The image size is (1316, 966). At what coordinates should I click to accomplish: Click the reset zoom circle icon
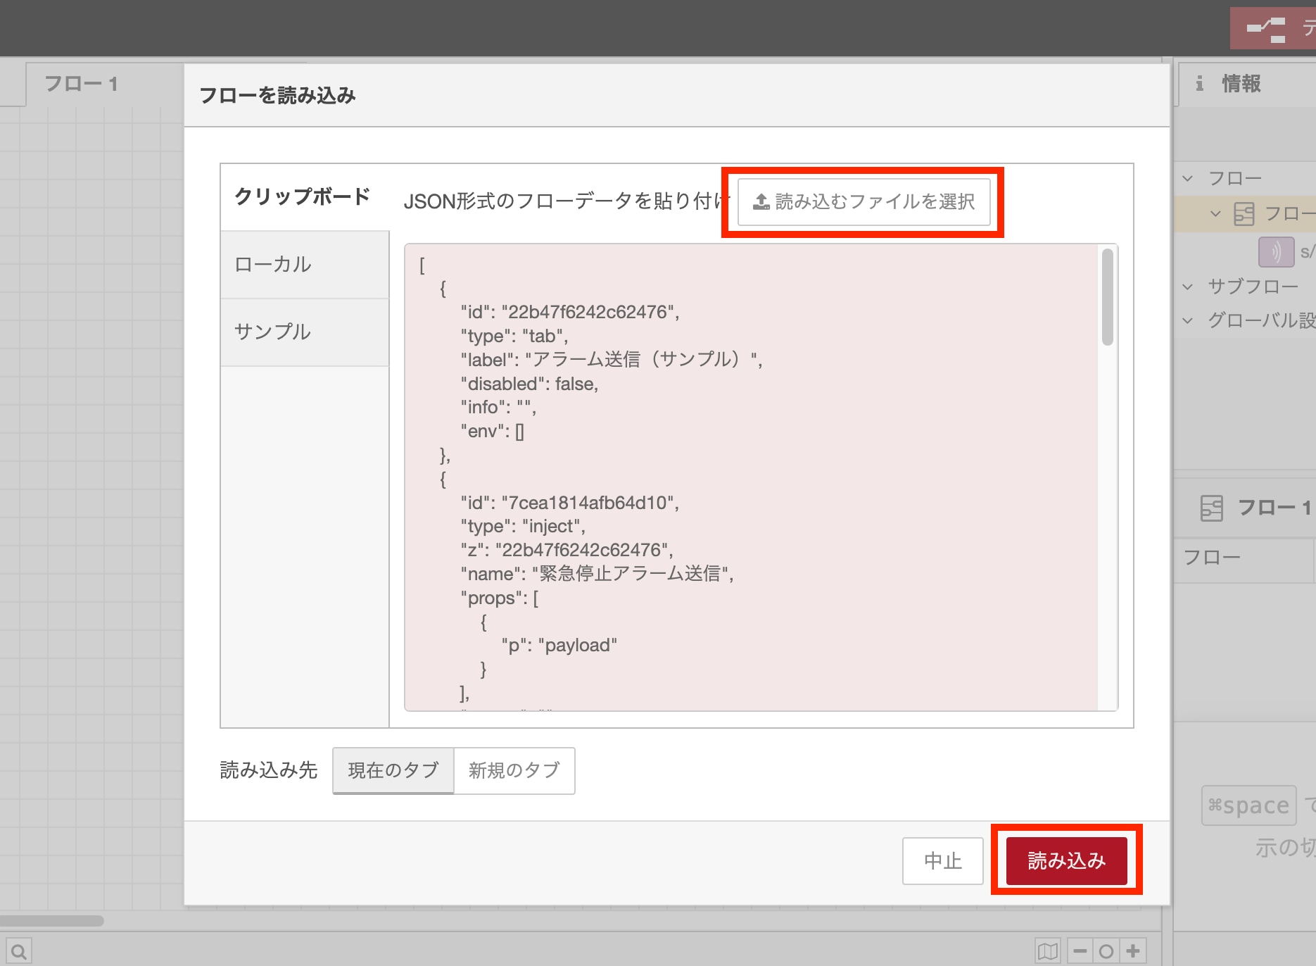click(x=1106, y=952)
